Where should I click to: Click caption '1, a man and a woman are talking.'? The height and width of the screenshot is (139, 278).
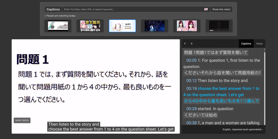pos(229,123)
